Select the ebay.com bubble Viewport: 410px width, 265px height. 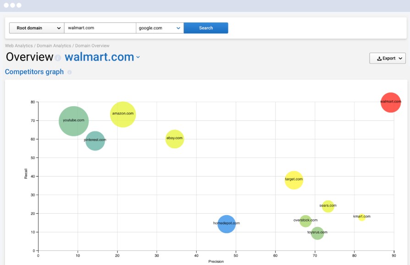[x=175, y=139]
